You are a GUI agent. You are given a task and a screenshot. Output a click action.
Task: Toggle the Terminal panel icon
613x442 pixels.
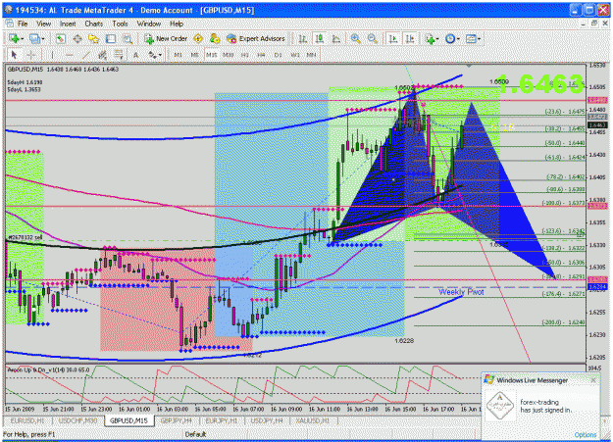coord(111,38)
